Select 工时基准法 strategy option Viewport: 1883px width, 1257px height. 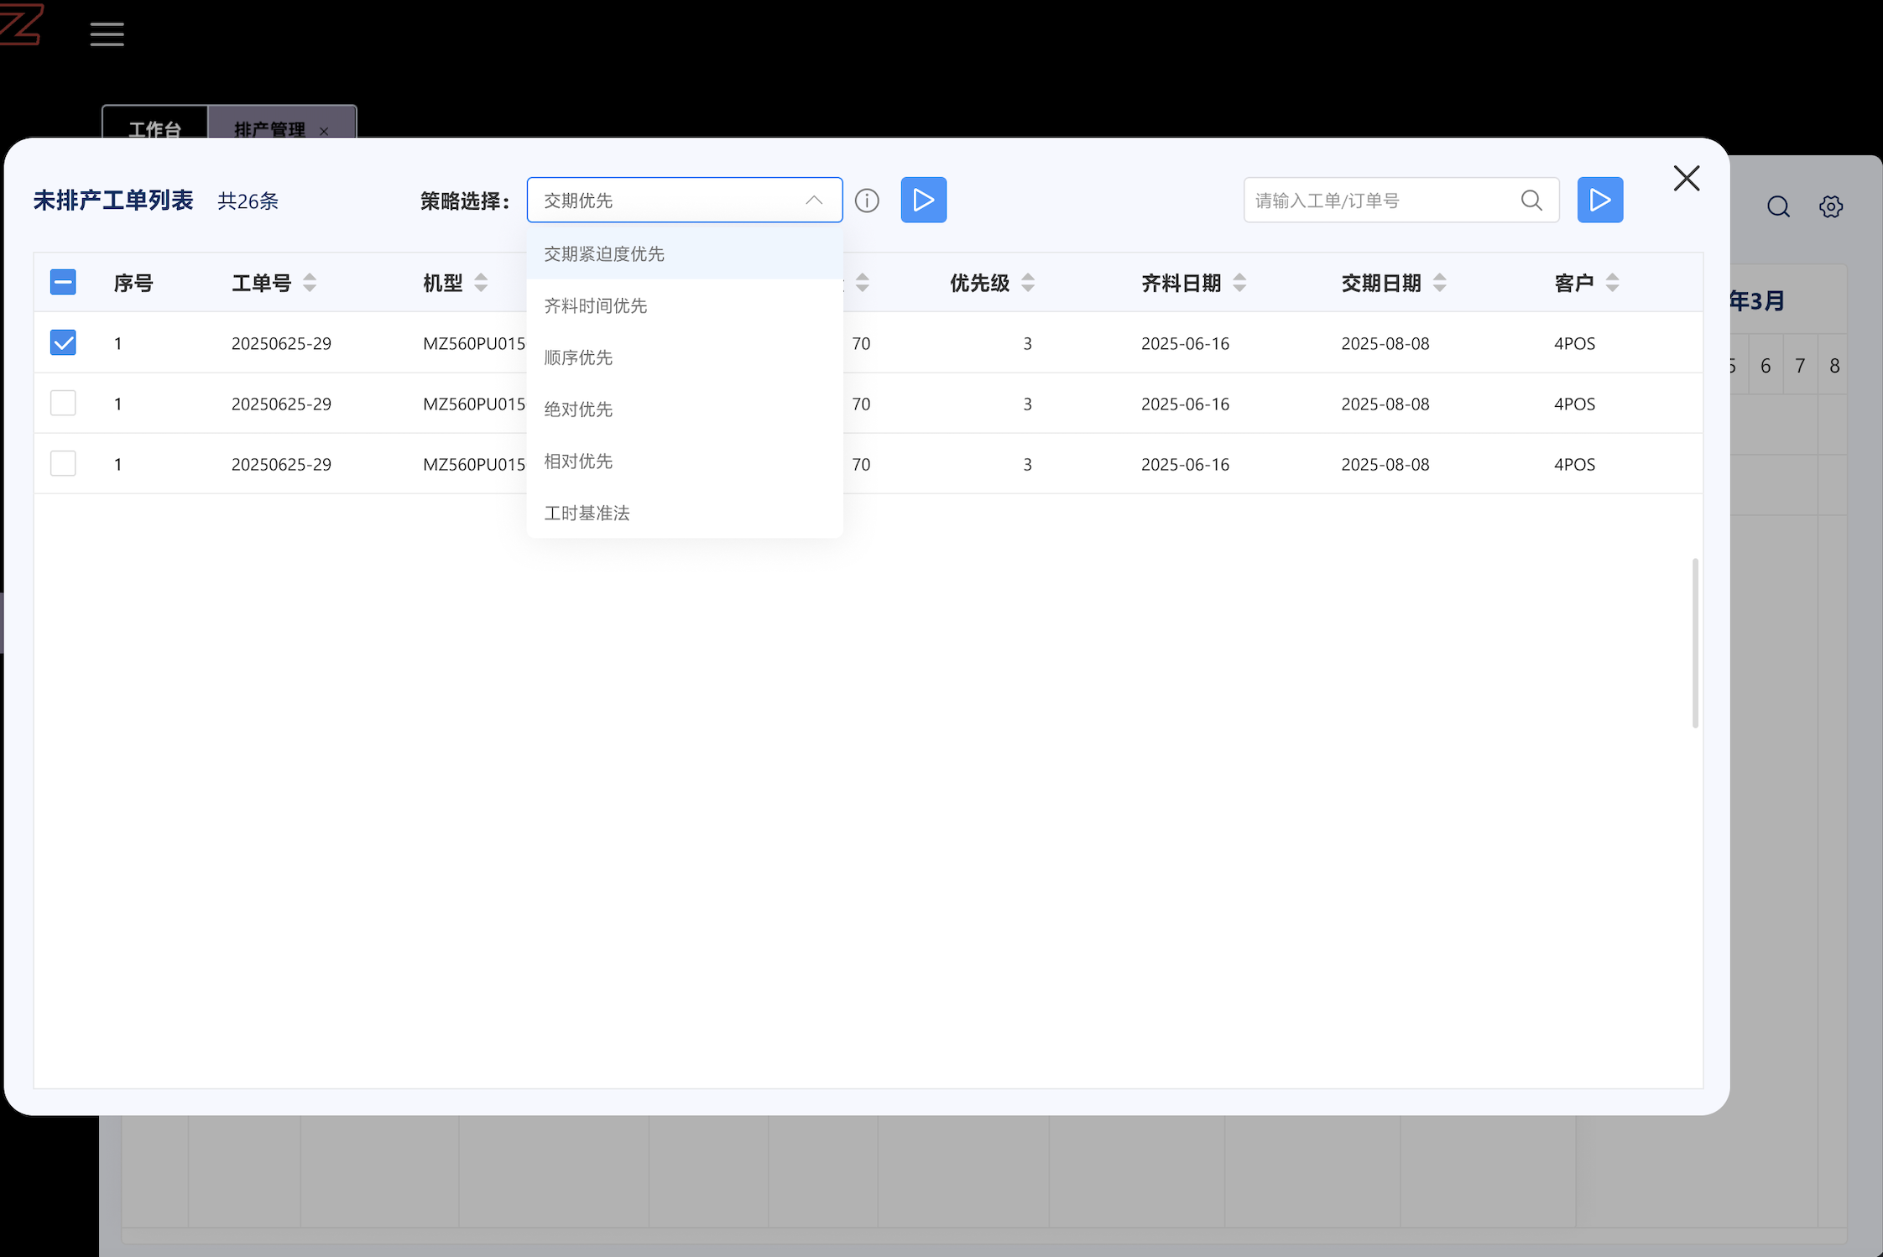[x=587, y=514]
